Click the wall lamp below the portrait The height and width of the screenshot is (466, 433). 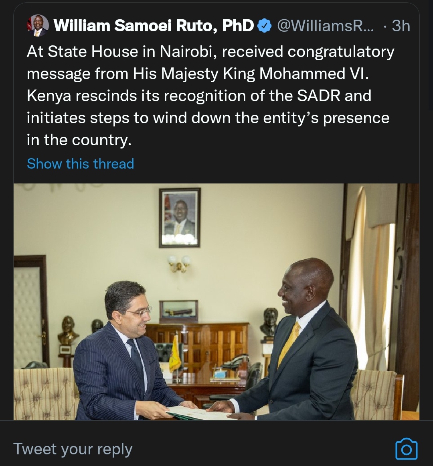pyautogui.click(x=179, y=264)
